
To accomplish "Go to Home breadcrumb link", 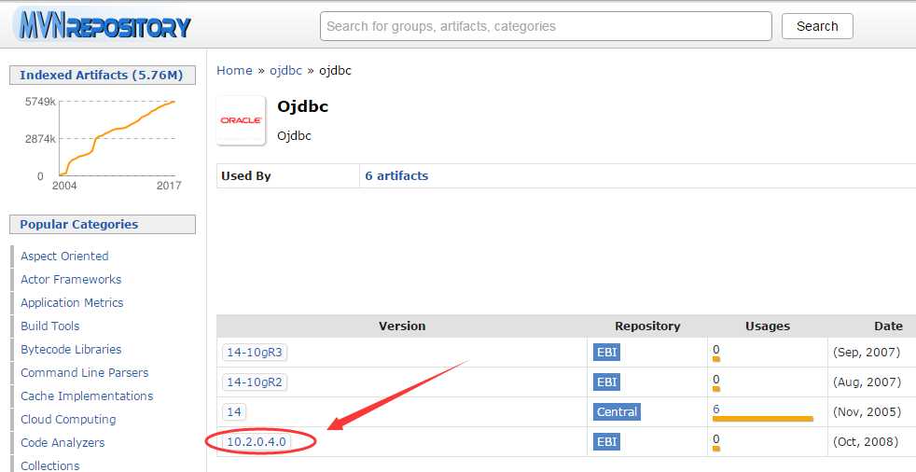I will coord(234,71).
